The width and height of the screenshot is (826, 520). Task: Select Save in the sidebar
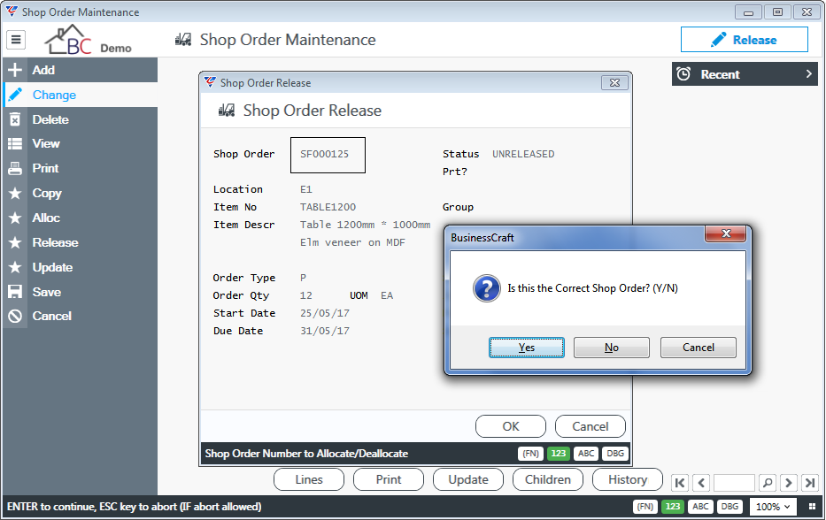[80, 292]
